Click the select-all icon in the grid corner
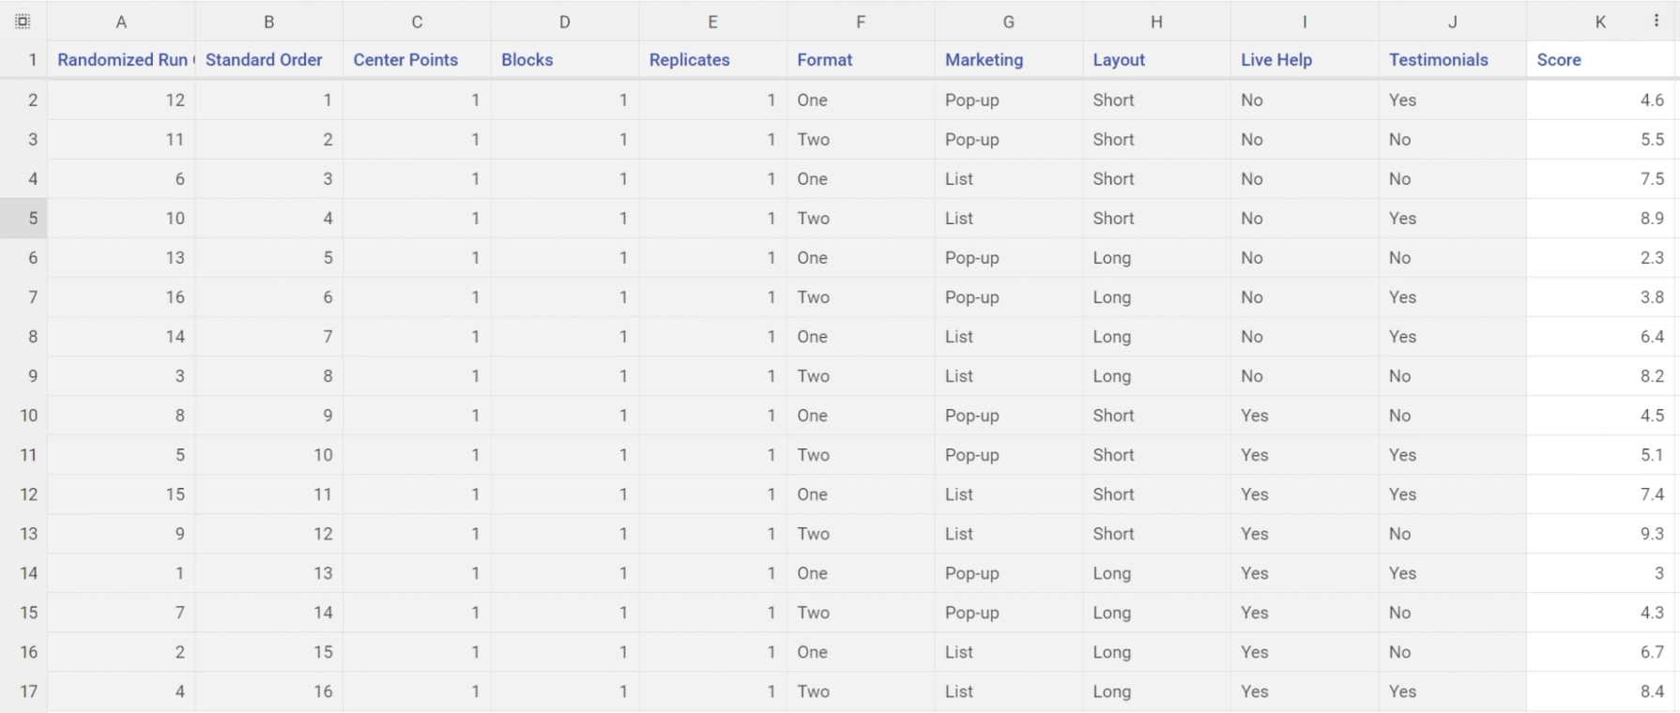 coord(23,22)
